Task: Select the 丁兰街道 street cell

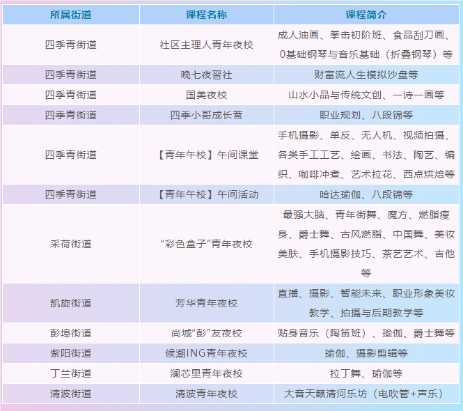Action: [70, 373]
